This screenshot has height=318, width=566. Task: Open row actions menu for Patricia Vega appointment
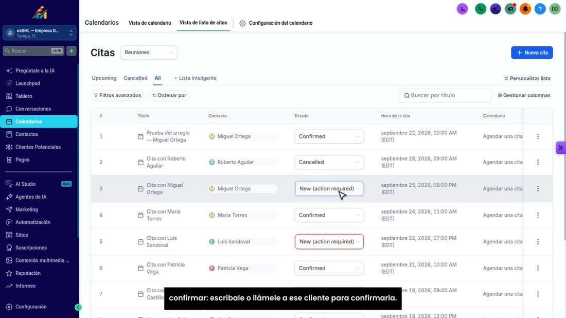538,268
